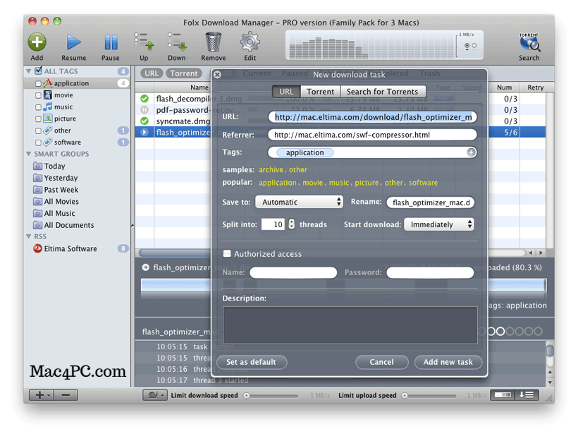The height and width of the screenshot is (436, 578).
Task: Click Eltima Software RSS feed icon
Action: (37, 248)
